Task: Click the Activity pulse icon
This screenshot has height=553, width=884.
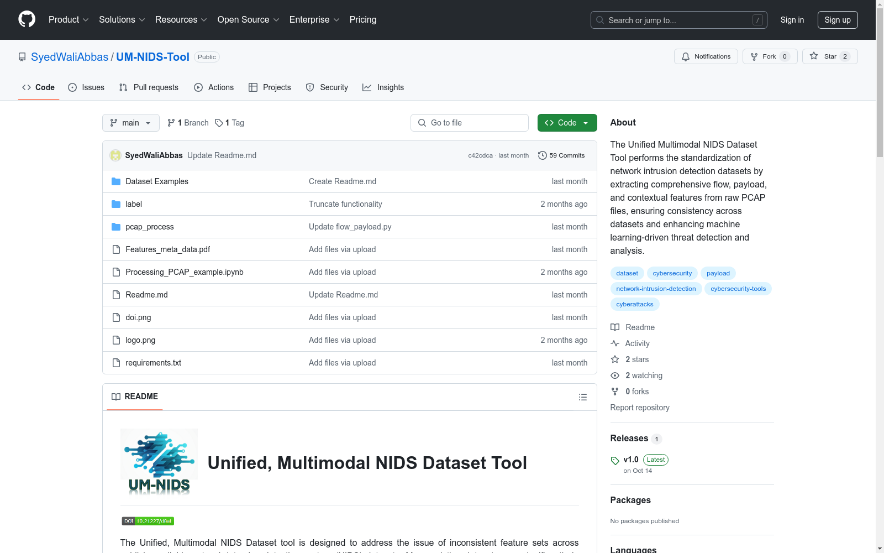Action: tap(615, 343)
